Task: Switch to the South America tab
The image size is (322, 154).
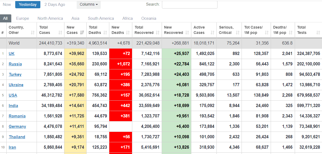Action: click(101, 18)
